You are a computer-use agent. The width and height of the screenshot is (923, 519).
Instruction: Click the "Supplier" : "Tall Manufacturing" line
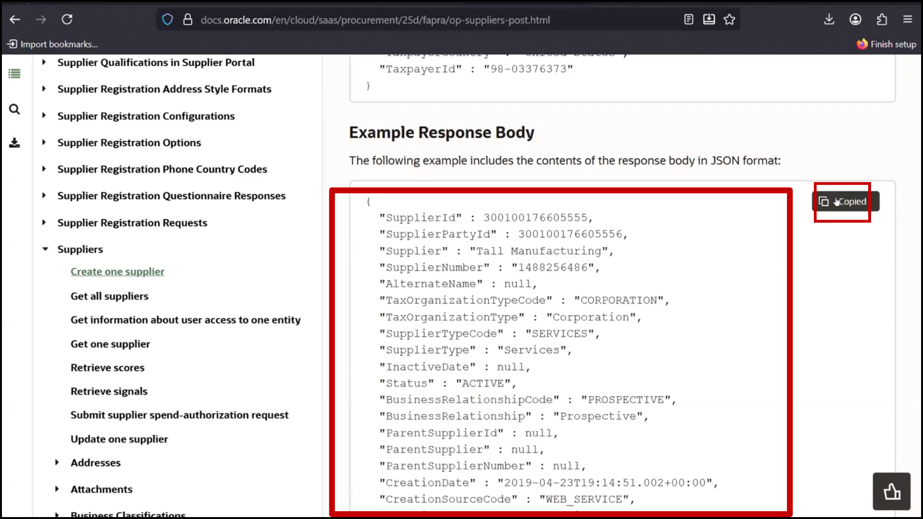coord(497,251)
